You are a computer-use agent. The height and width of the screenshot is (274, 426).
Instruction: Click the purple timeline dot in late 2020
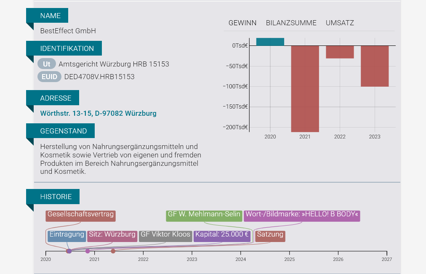coord(88,251)
